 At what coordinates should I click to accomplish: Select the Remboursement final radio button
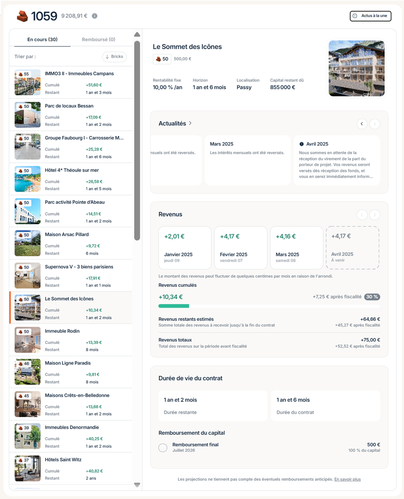point(163,448)
